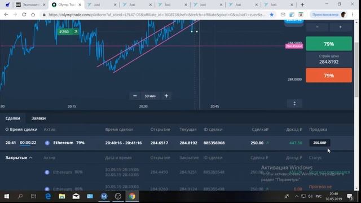Click the current price 284.8192 in row
This screenshot has height=203, width=361.
tap(188, 143)
